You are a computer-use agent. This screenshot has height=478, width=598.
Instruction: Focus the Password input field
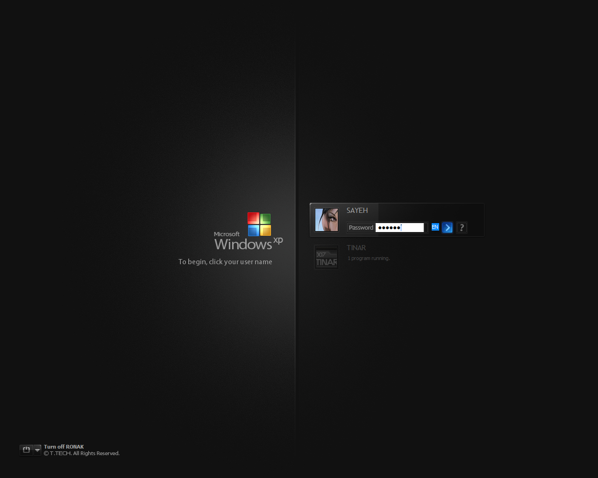click(400, 227)
